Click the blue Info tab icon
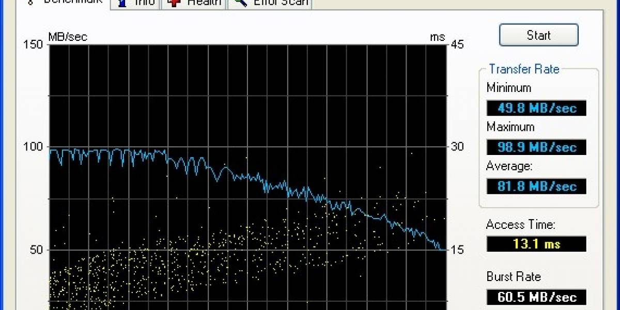The height and width of the screenshot is (310, 620). (x=122, y=3)
